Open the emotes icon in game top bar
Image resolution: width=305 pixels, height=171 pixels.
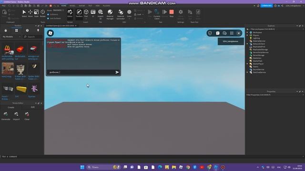coord(224,33)
